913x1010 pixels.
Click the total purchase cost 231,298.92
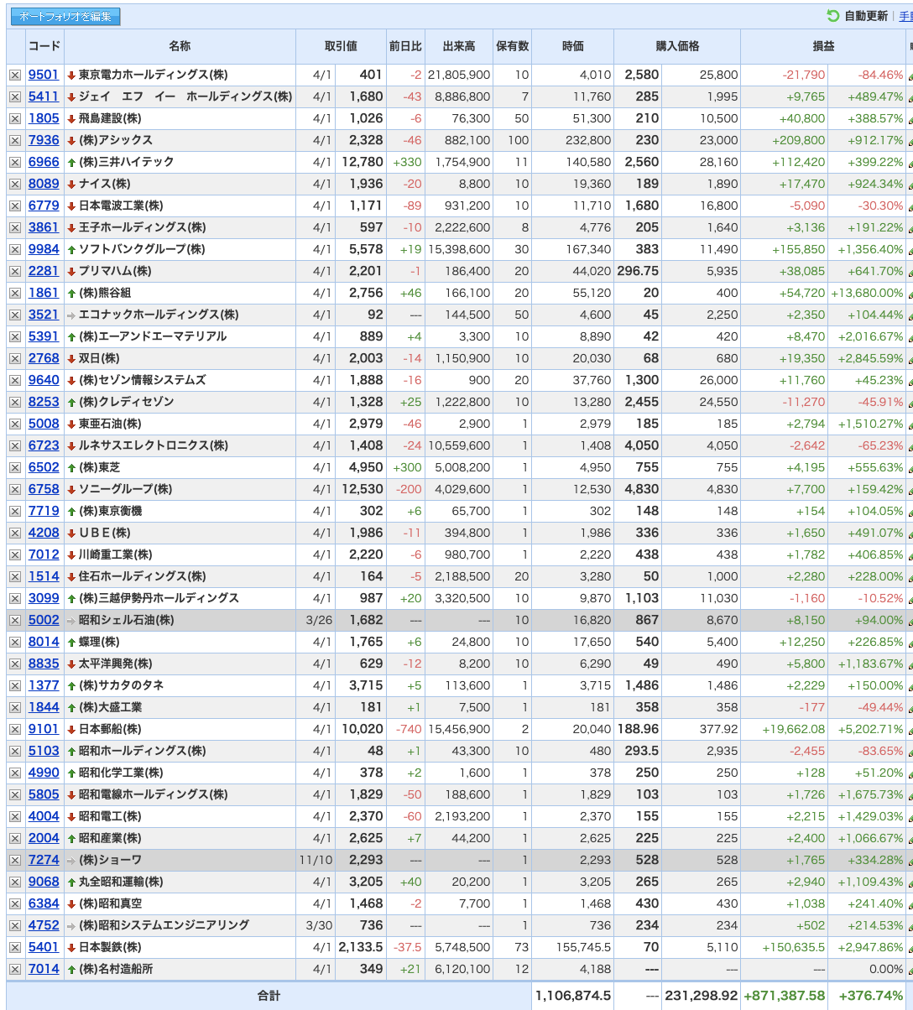702,995
